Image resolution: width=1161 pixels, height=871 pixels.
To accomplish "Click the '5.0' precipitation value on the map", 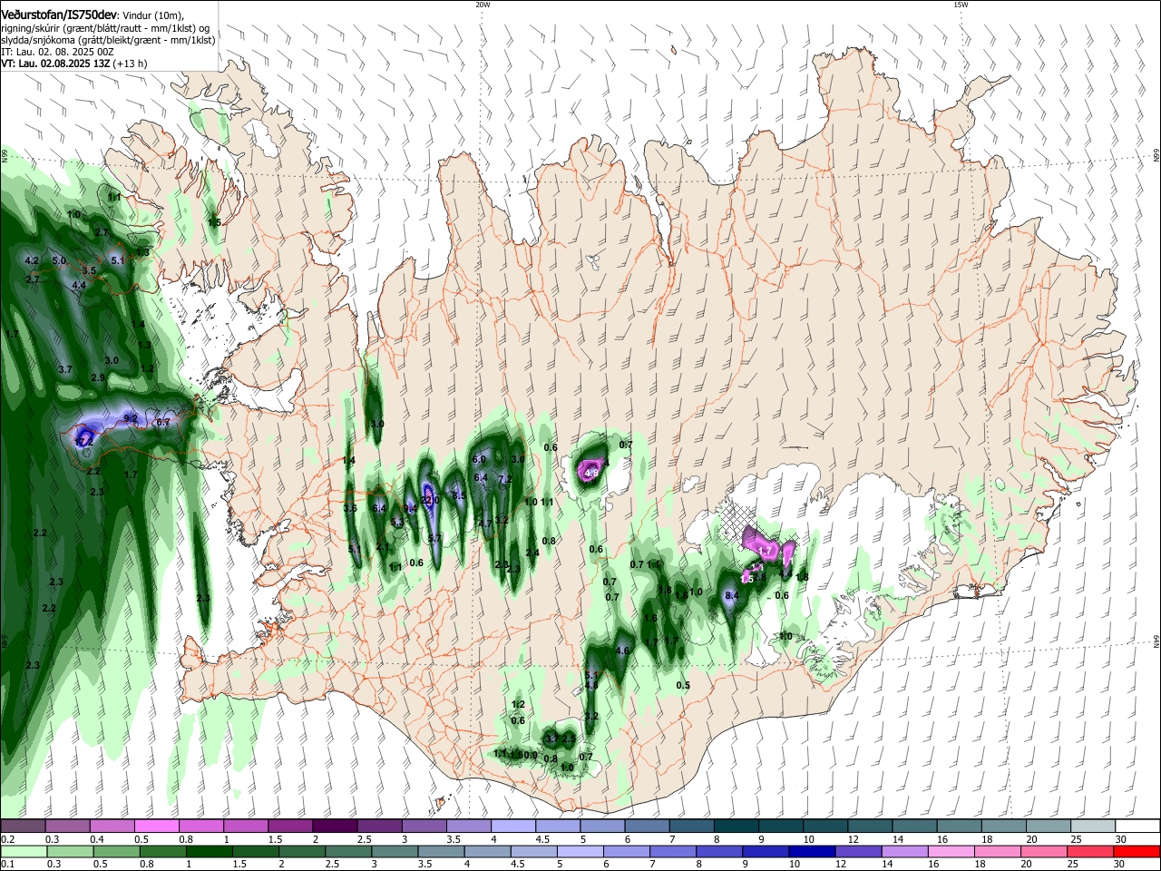I will click(x=60, y=260).
